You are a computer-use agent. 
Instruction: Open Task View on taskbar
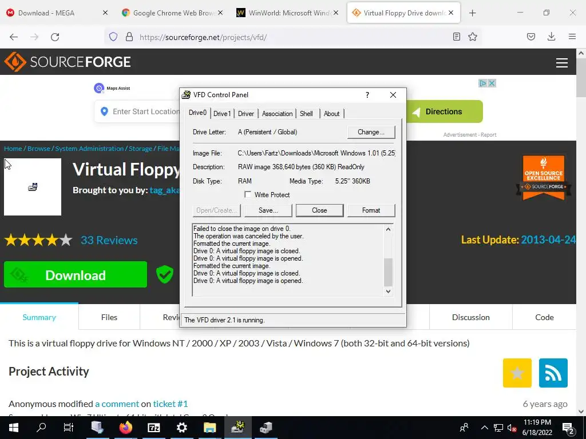[69, 428]
